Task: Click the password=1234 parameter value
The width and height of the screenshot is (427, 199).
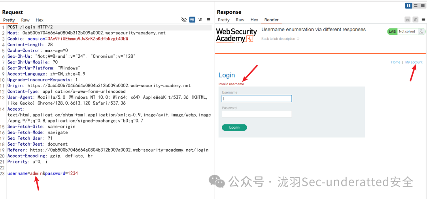Action: coord(73,173)
